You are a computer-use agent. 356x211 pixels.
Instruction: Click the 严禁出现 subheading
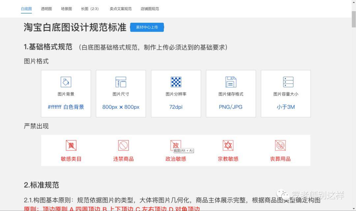point(36,126)
